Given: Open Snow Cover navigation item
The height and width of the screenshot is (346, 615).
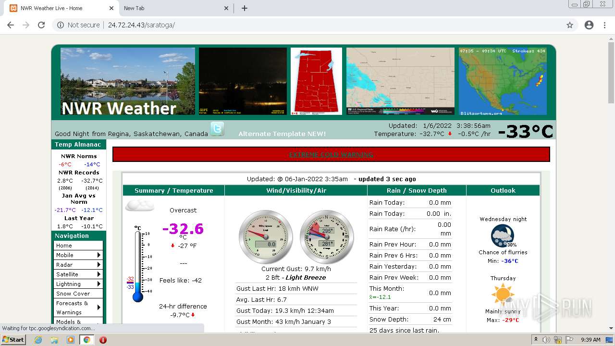Looking at the screenshot, I should tap(78, 294).
